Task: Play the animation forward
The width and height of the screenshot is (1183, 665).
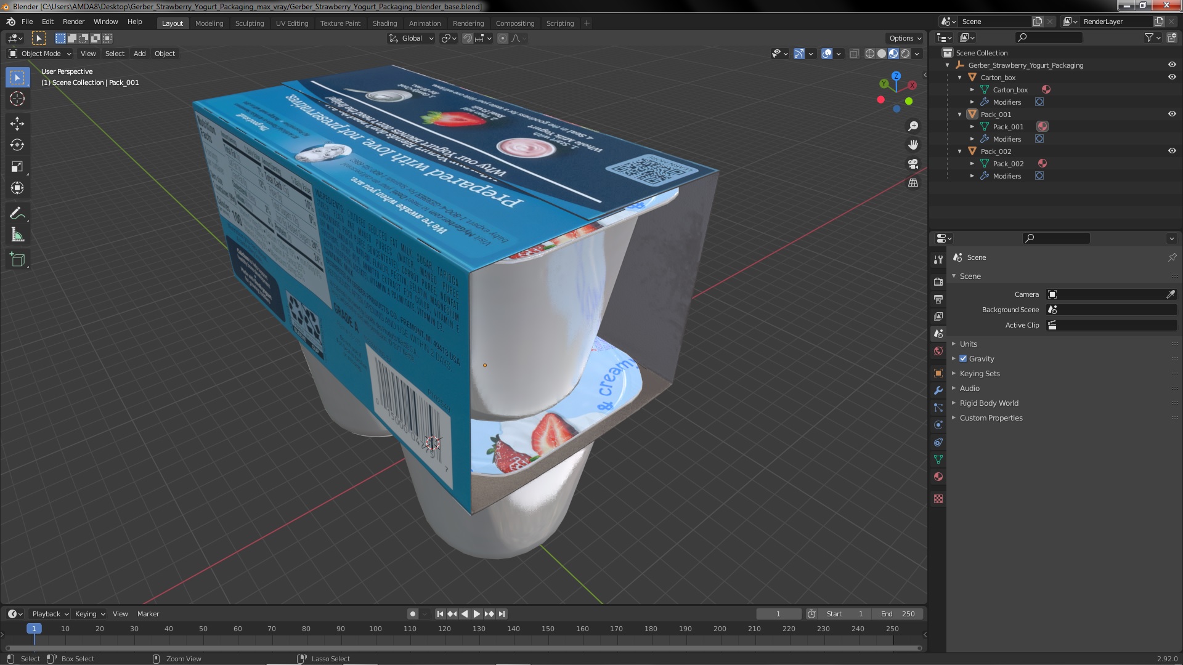Action: coord(476,614)
